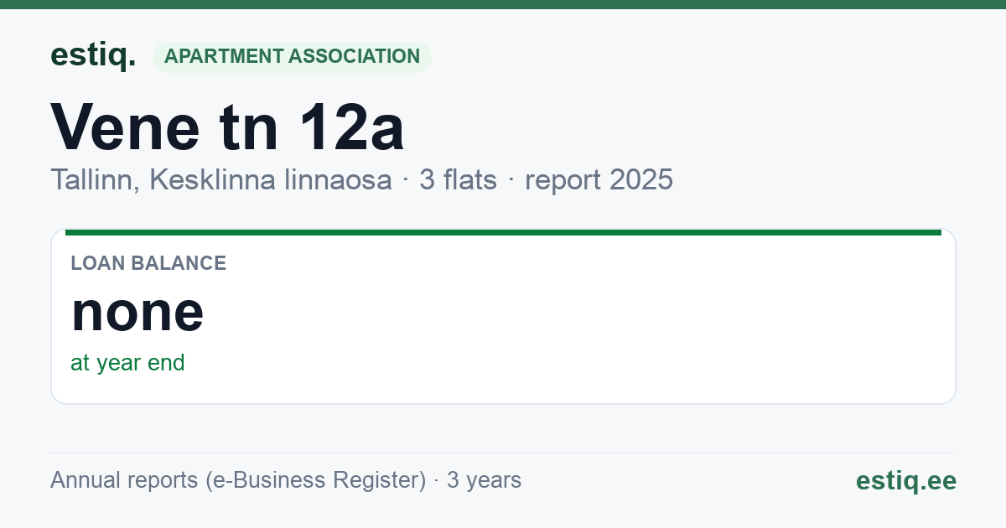The width and height of the screenshot is (1006, 528).
Task: Click Kesklinna linnaosa district text
Action: point(271,180)
